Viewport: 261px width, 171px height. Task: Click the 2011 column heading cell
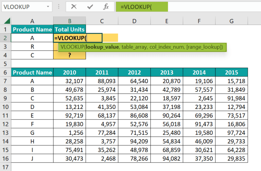(x=102, y=73)
